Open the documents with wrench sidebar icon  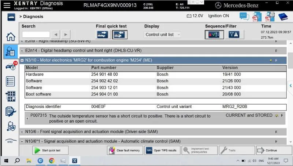pyautogui.click(x=11, y=112)
